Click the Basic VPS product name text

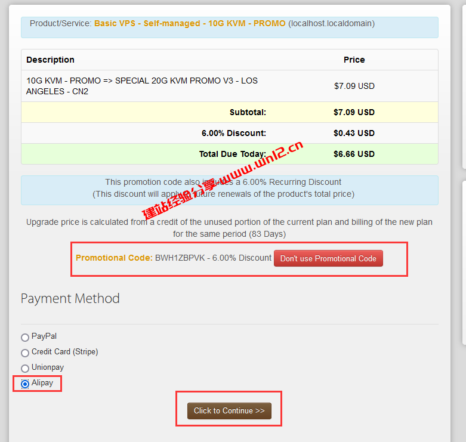point(190,24)
